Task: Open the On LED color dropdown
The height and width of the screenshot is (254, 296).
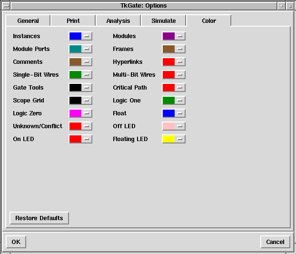Action: click(x=87, y=139)
